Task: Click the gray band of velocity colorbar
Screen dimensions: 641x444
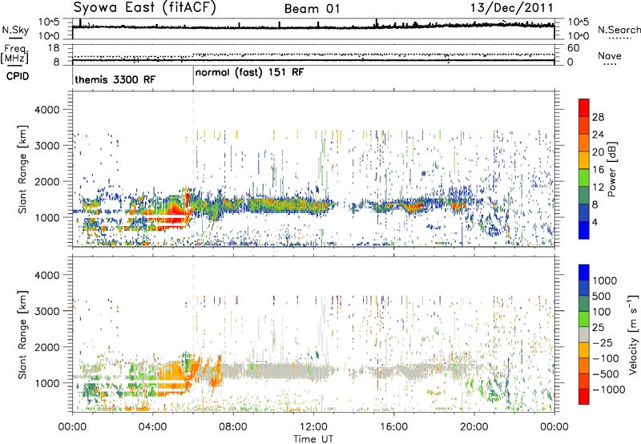Action: click(584, 335)
